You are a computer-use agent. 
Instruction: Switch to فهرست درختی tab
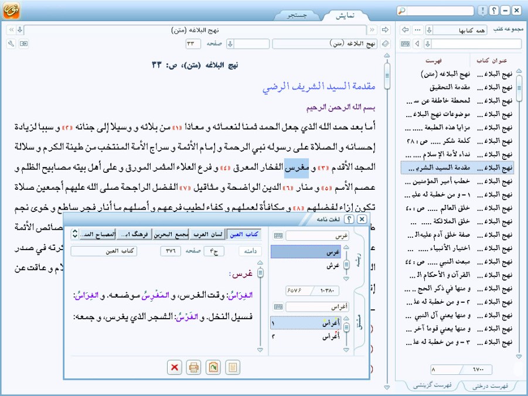(490, 386)
